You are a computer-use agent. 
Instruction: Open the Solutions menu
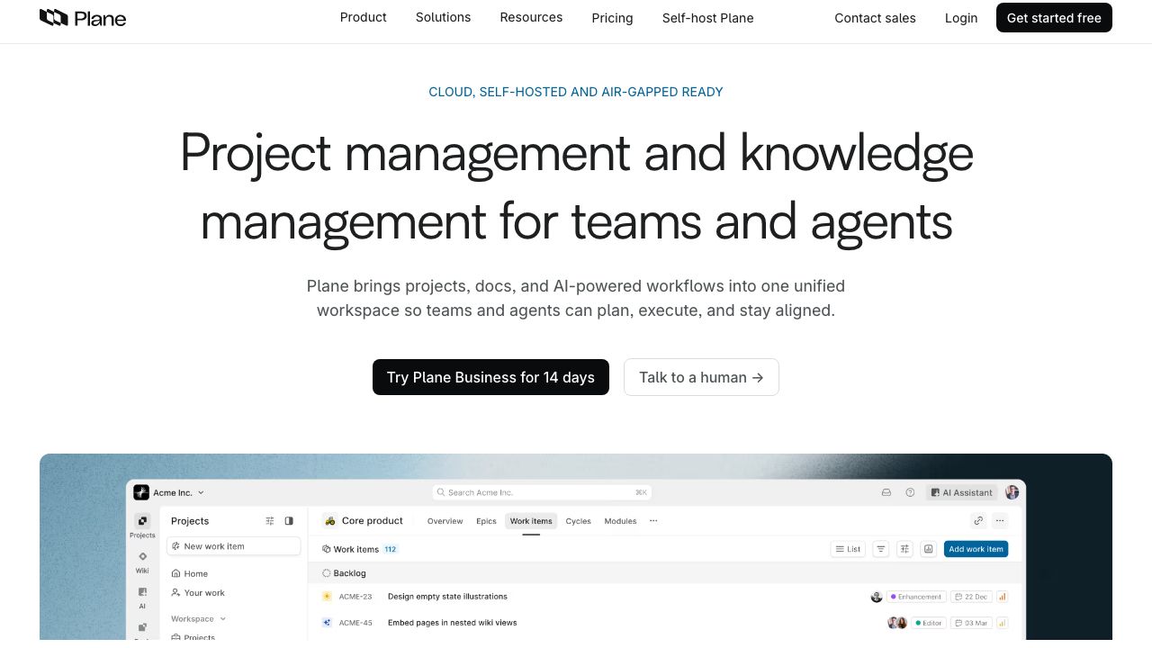click(444, 17)
